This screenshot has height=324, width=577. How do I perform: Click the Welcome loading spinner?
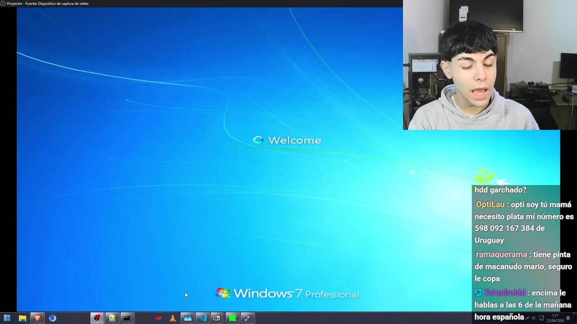pyautogui.click(x=258, y=140)
